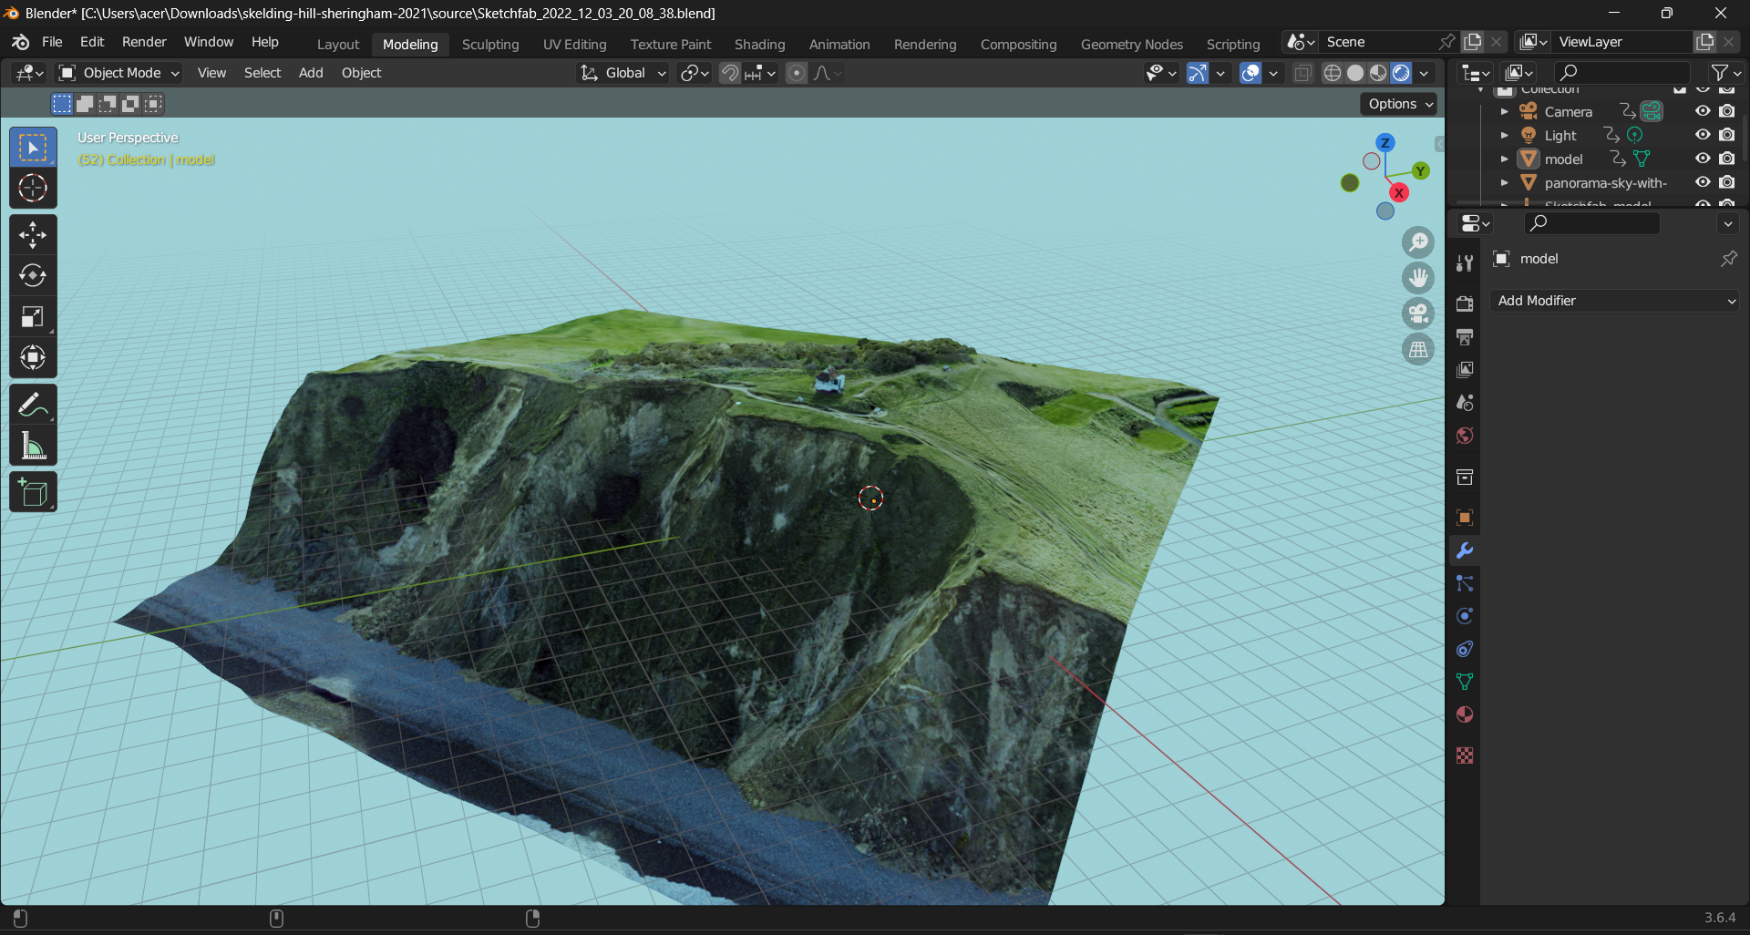Image resolution: width=1750 pixels, height=935 pixels.
Task: Open viewport Add menu
Action: [311, 73]
